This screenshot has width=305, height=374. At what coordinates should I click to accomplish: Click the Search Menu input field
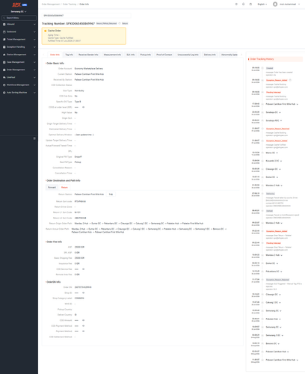click(19, 18)
